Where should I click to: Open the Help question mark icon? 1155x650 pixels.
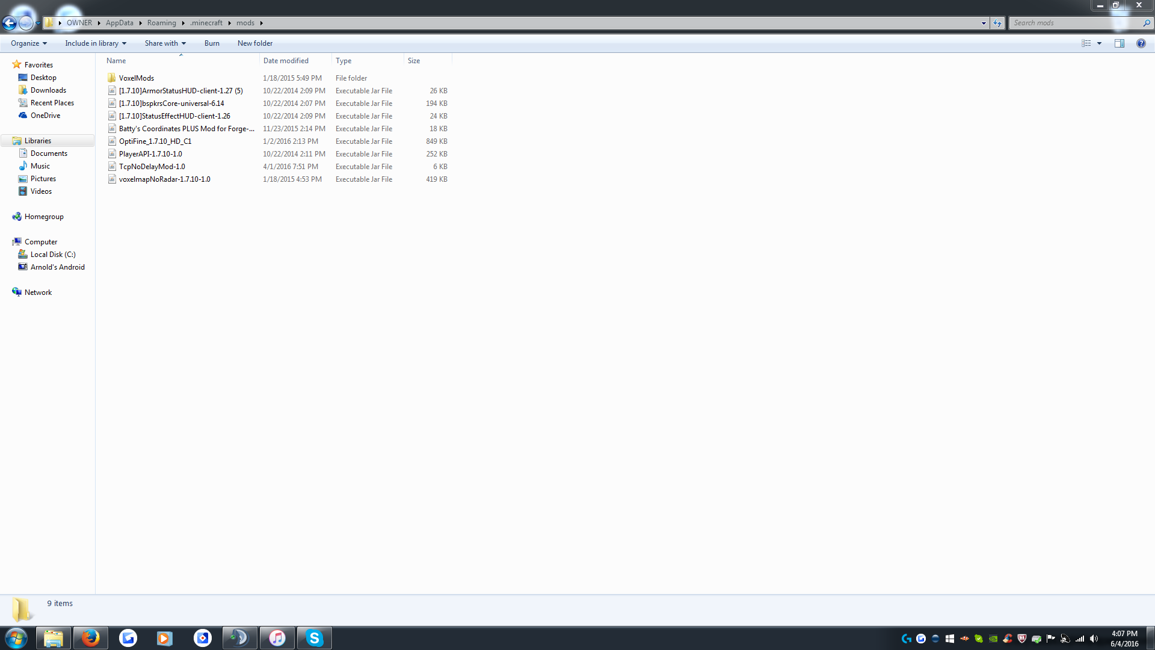pyautogui.click(x=1141, y=43)
